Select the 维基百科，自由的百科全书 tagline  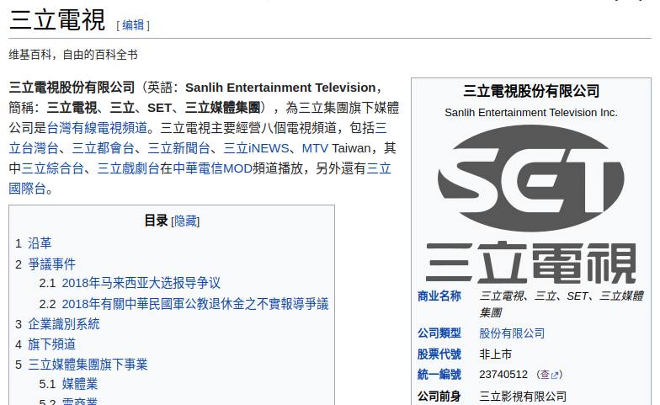(73, 55)
